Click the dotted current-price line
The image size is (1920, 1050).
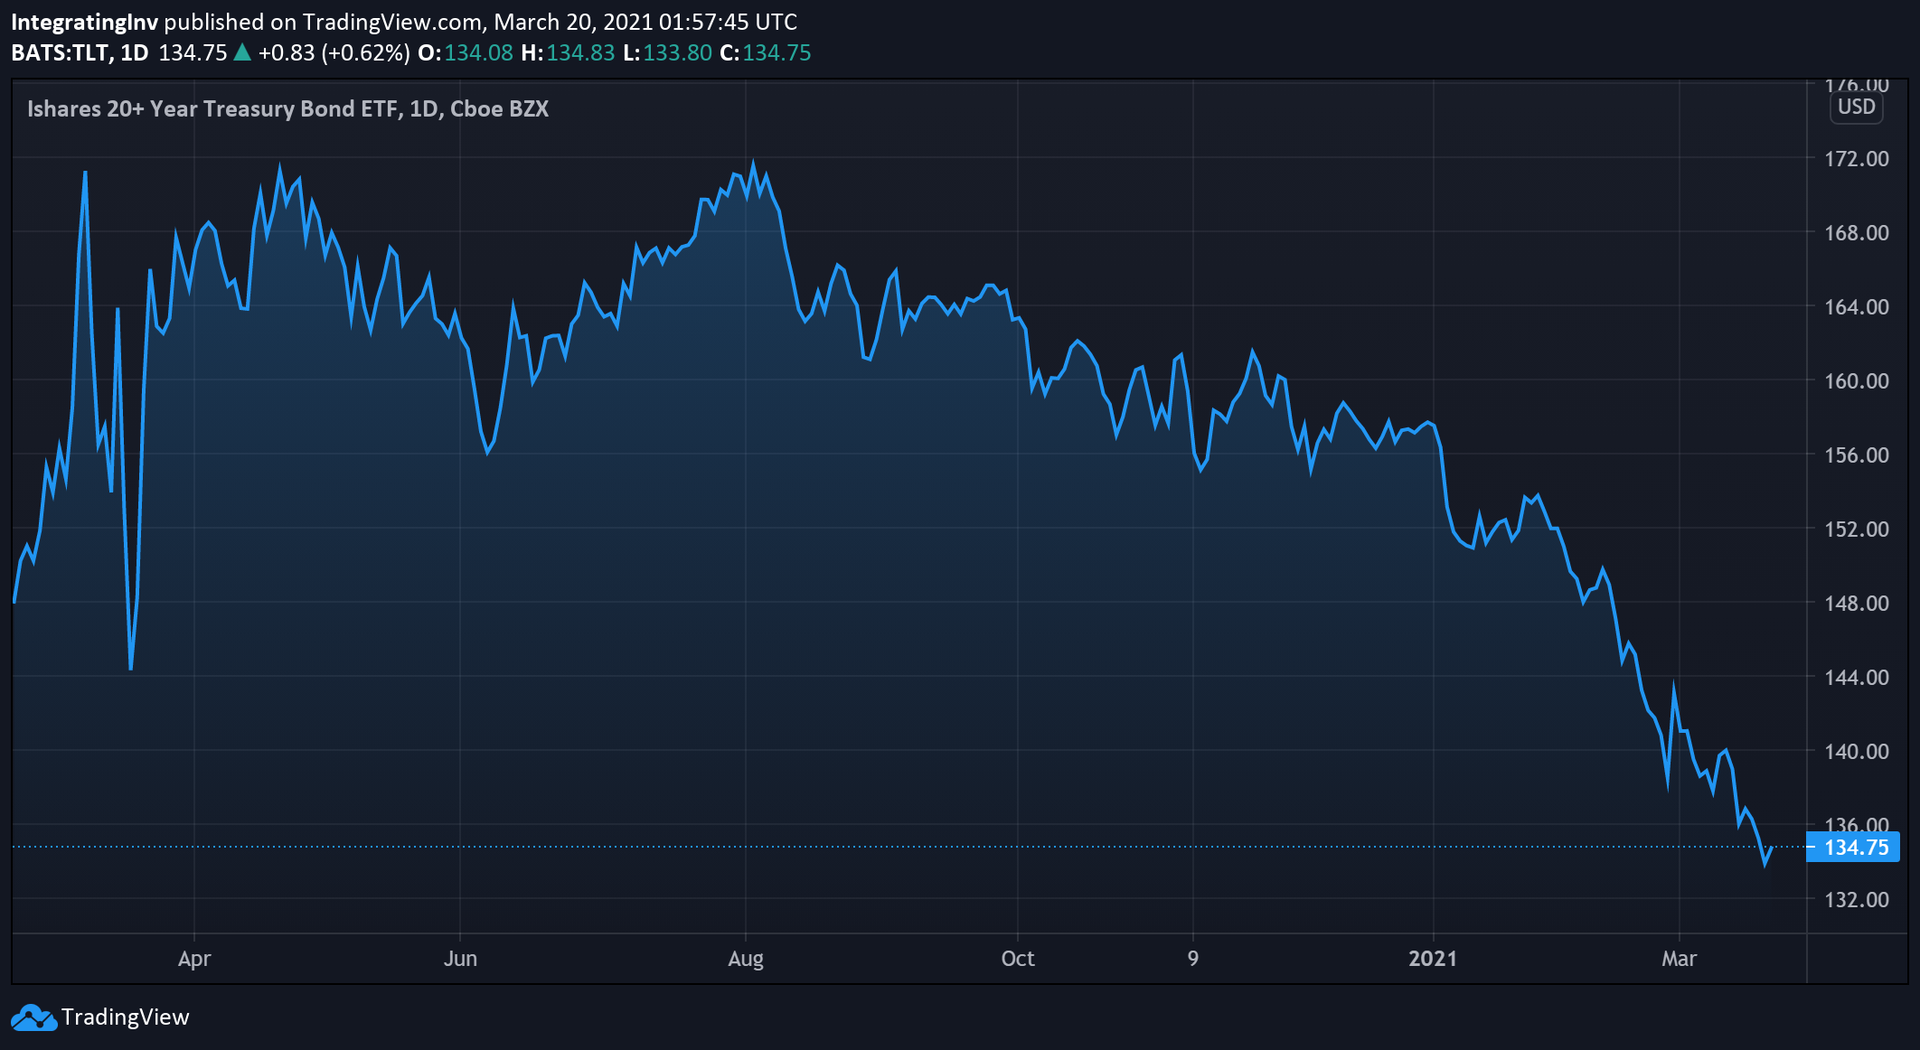(x=904, y=847)
